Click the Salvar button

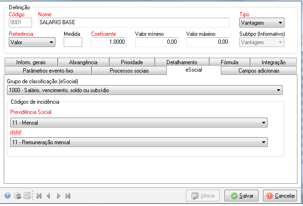(241, 196)
